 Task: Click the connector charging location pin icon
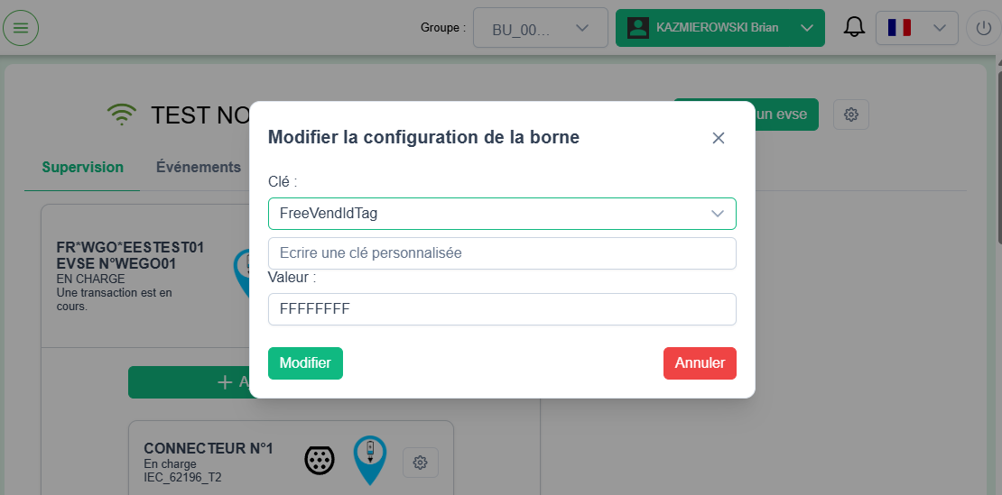(368, 459)
